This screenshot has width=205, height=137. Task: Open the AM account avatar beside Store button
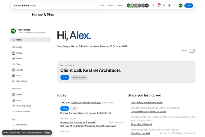180,6
